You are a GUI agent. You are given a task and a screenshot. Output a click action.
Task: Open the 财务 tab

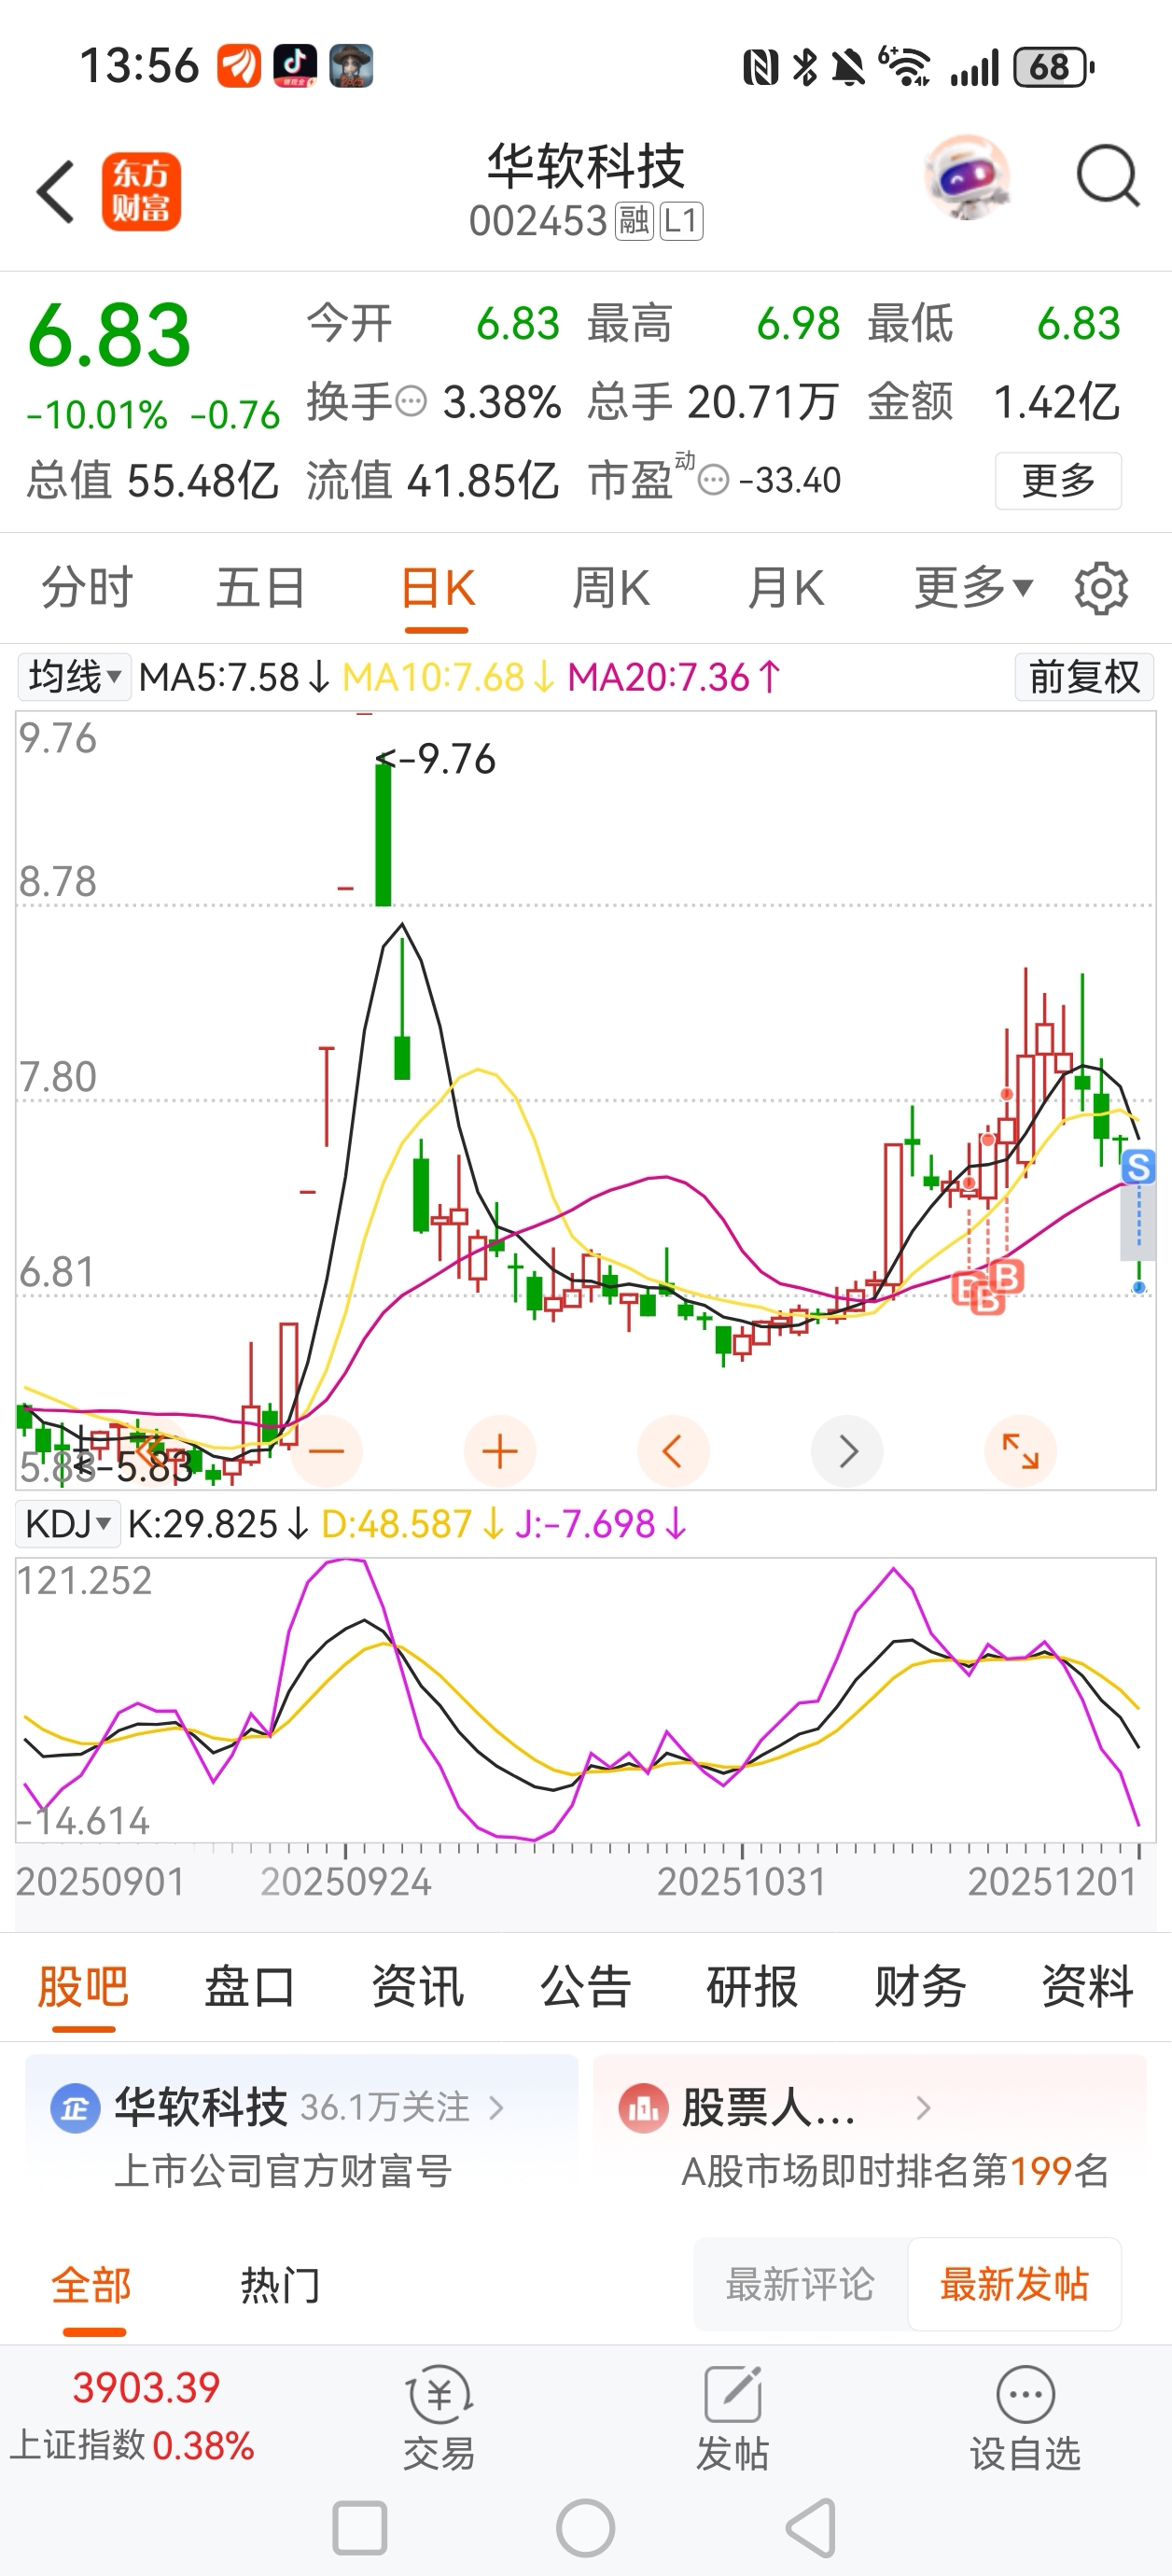coord(920,1986)
